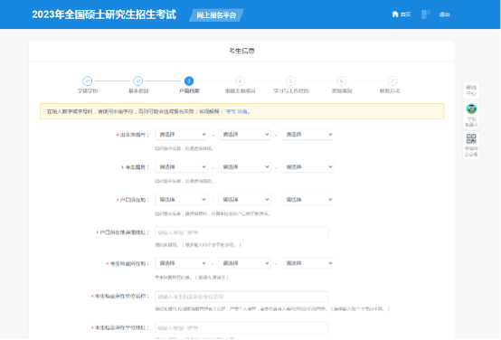Focus the 户口所在地详细地址 input field
This screenshot has width=501, height=340.
coord(241,232)
